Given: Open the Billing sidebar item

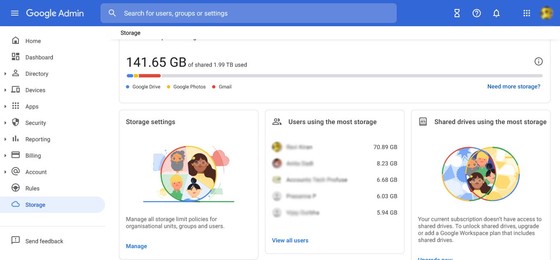Looking at the screenshot, I should 33,156.
